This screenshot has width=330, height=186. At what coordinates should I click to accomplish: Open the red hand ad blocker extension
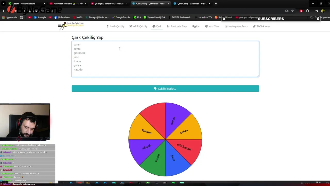point(301,11)
